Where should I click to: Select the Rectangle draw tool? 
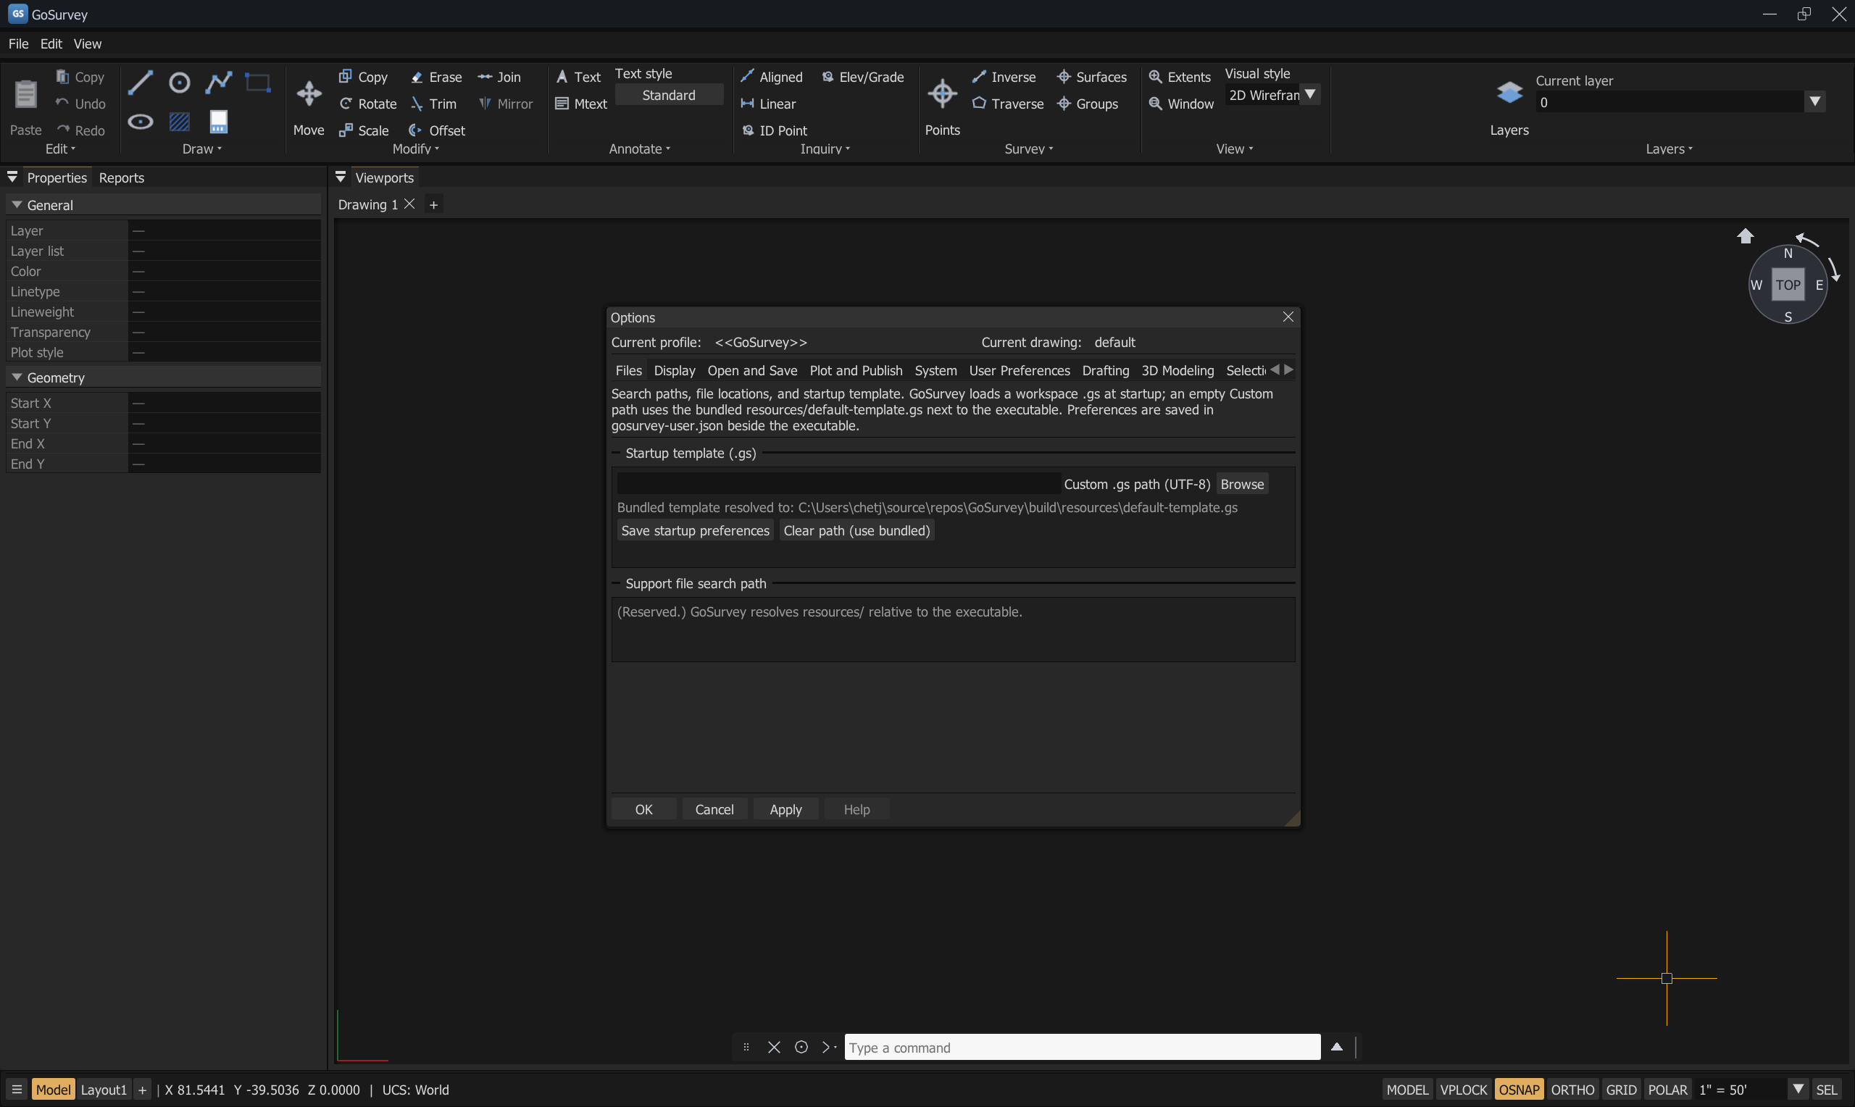pos(258,82)
